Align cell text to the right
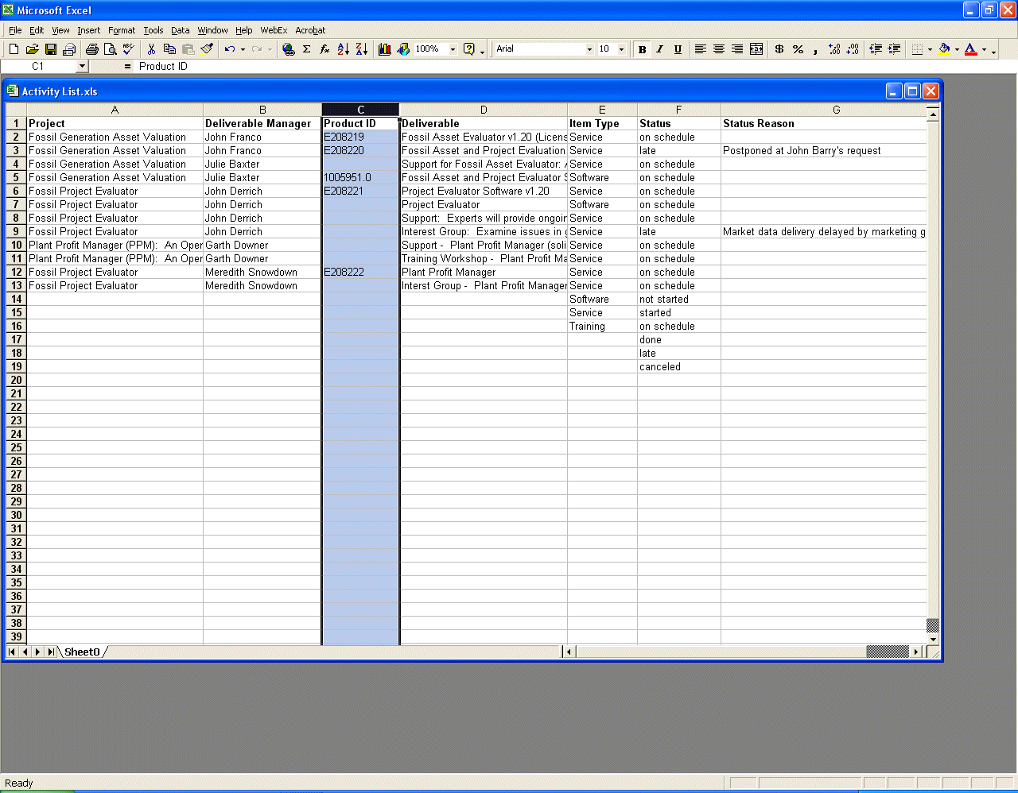This screenshot has width=1018, height=793. click(x=737, y=49)
